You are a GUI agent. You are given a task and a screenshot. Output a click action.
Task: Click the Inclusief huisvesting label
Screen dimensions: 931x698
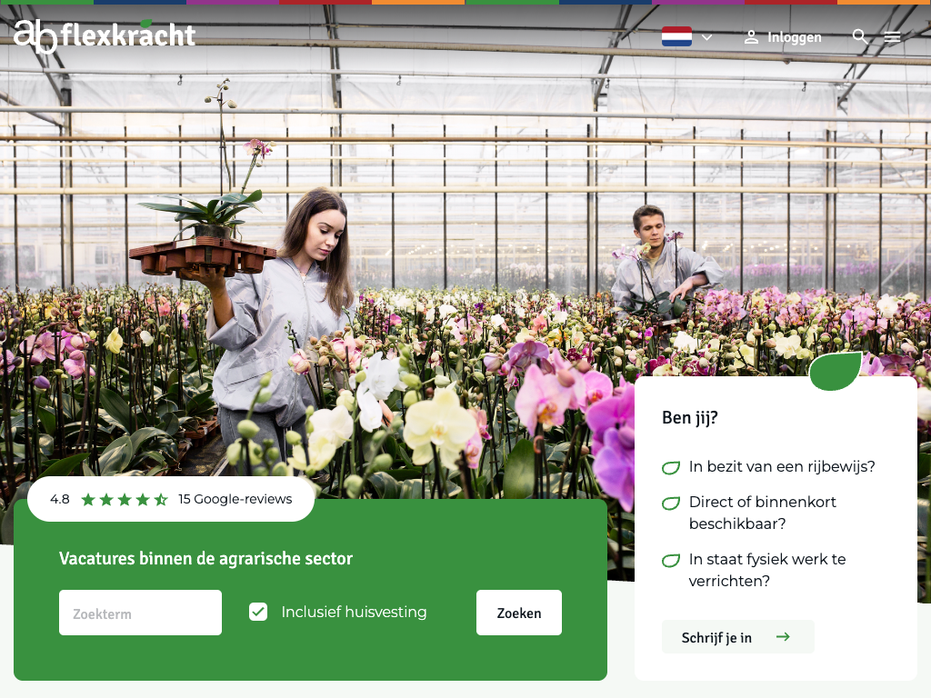[354, 612]
